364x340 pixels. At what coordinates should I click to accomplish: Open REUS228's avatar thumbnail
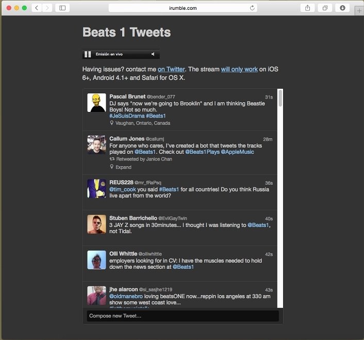tap(96, 189)
